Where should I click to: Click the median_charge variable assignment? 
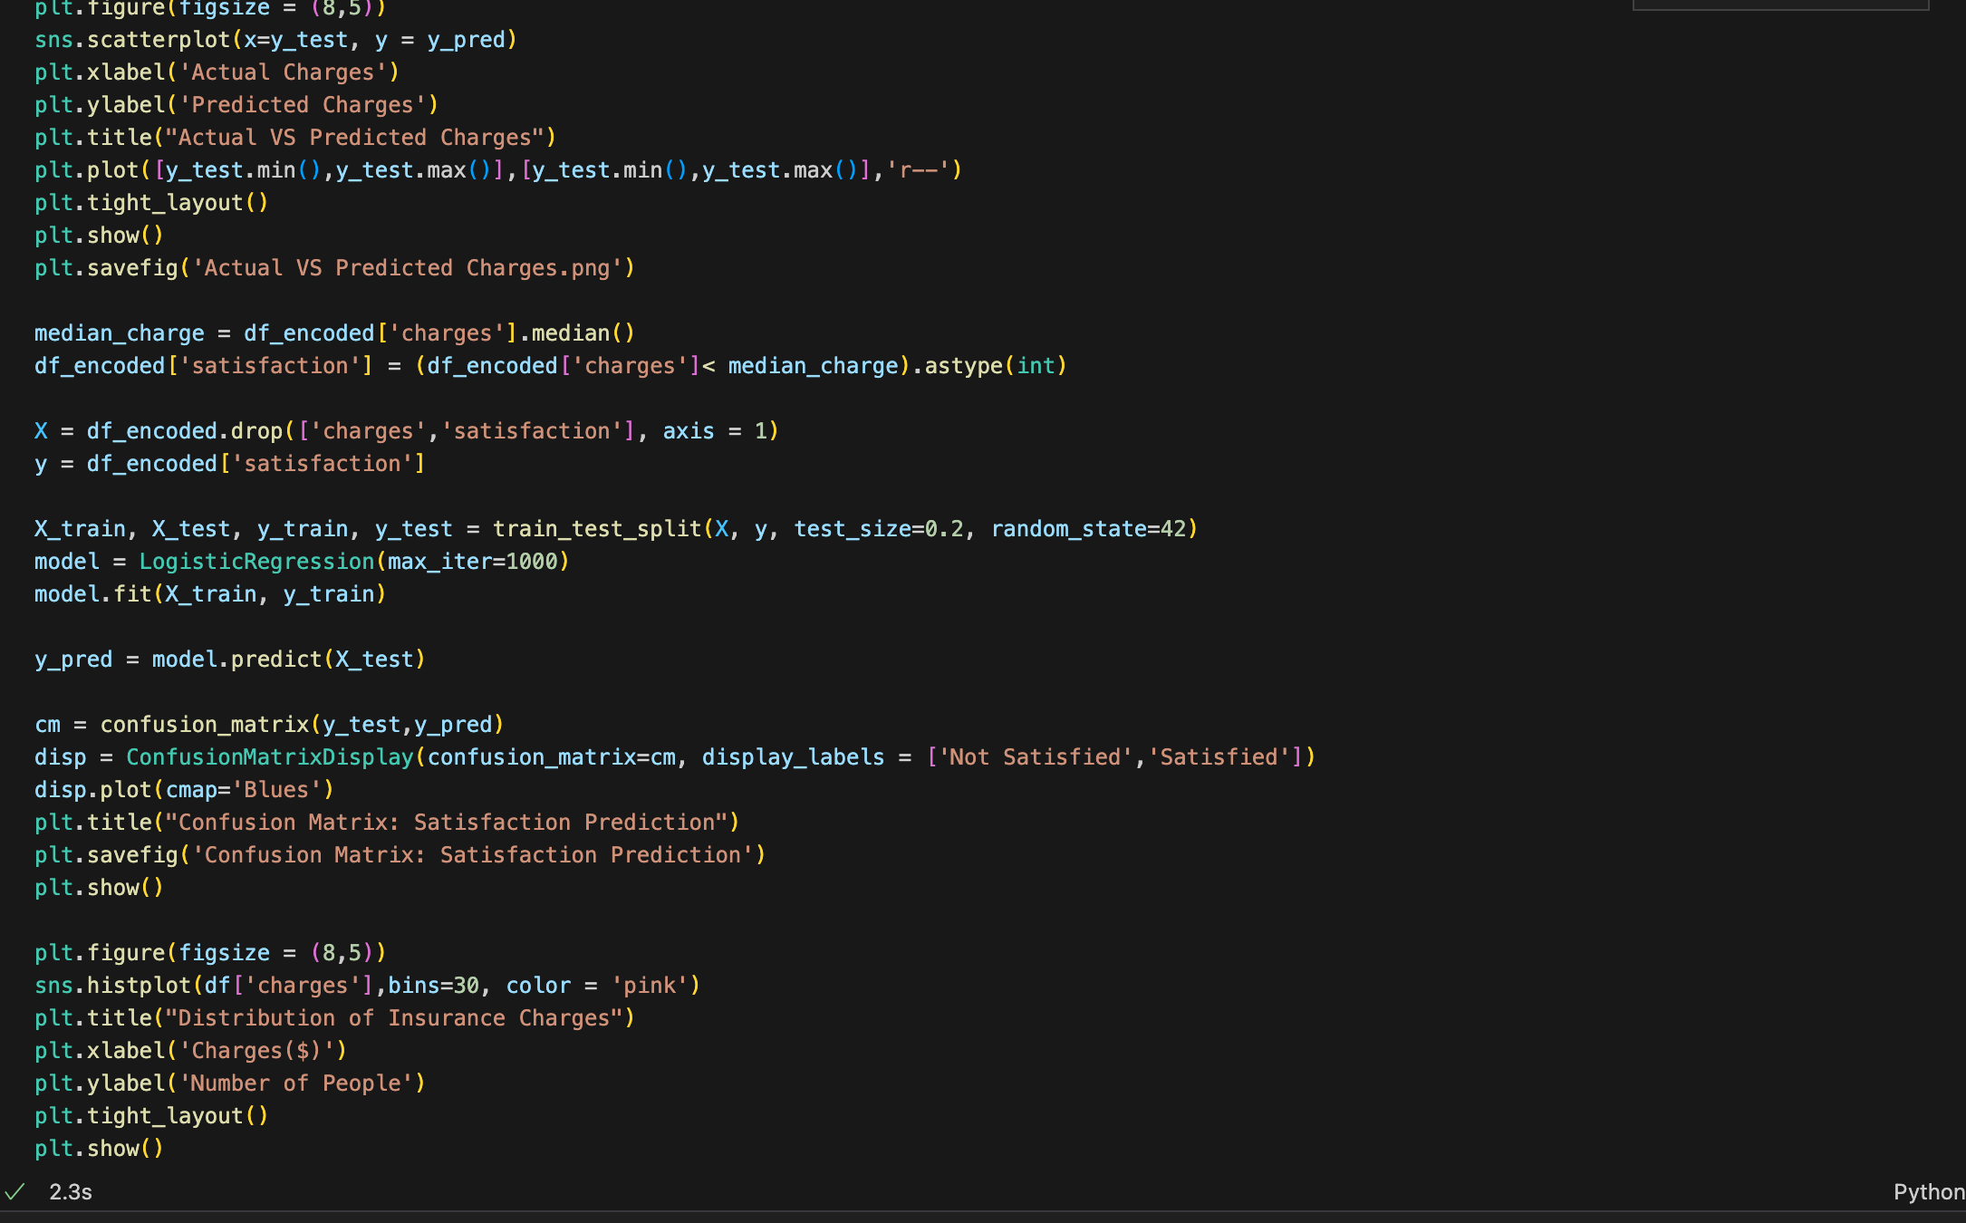point(119,333)
